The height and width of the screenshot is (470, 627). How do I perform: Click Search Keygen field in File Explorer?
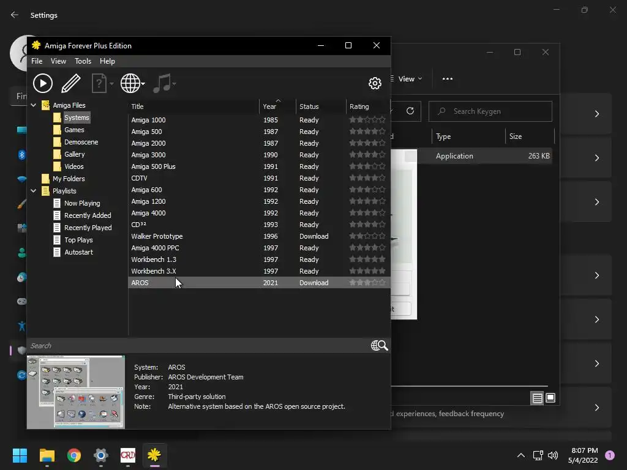pos(490,111)
